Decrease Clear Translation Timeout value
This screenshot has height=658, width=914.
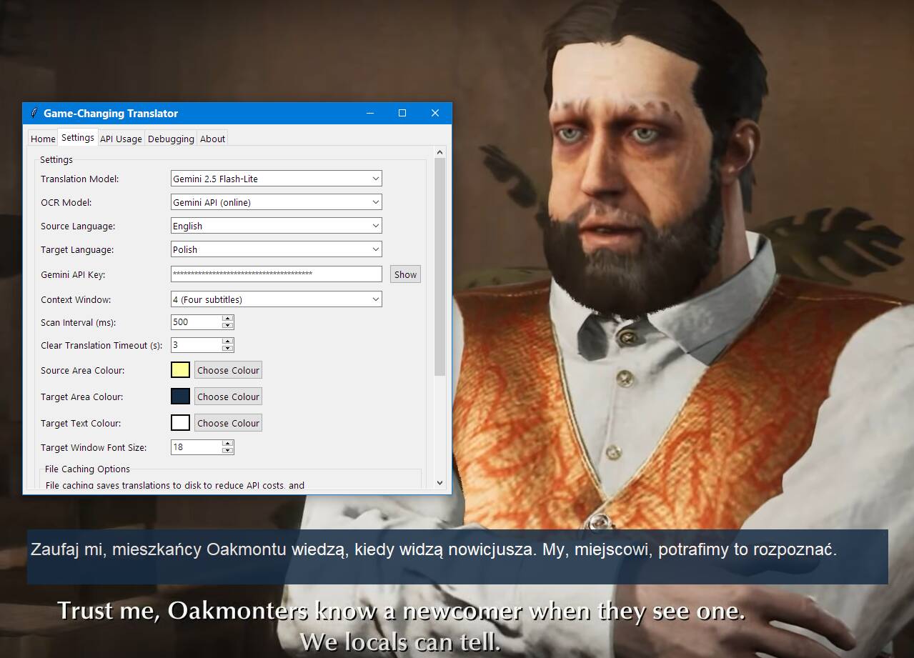[228, 349]
